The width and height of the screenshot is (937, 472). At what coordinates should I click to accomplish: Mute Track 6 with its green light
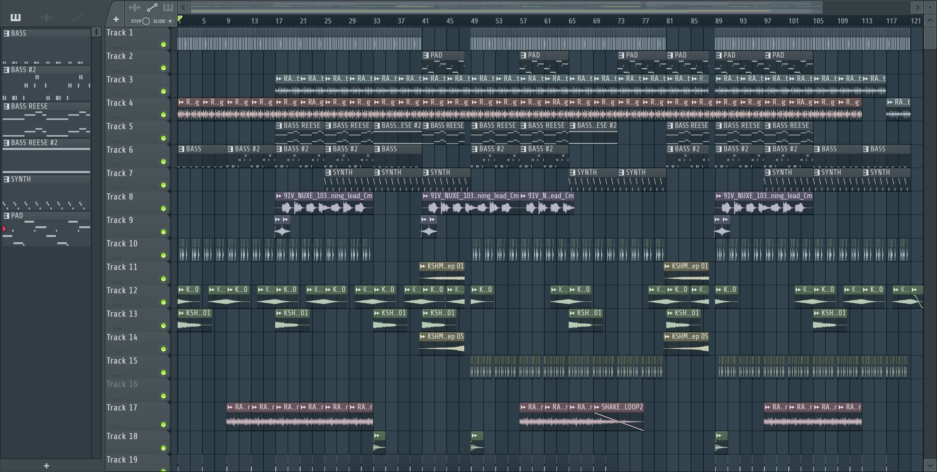coord(163,161)
